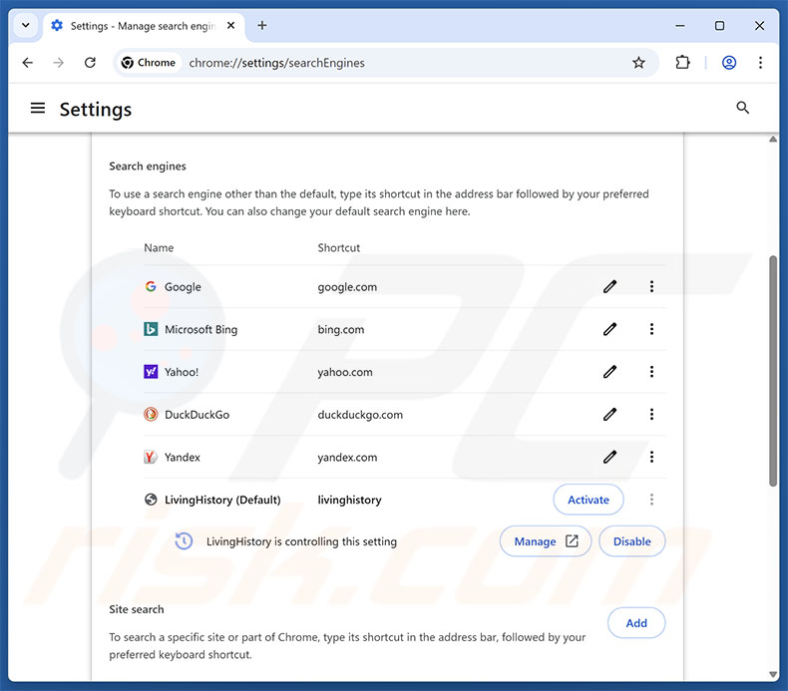788x691 pixels.
Task: Click the scrollbar up arrow
Action: (773, 140)
